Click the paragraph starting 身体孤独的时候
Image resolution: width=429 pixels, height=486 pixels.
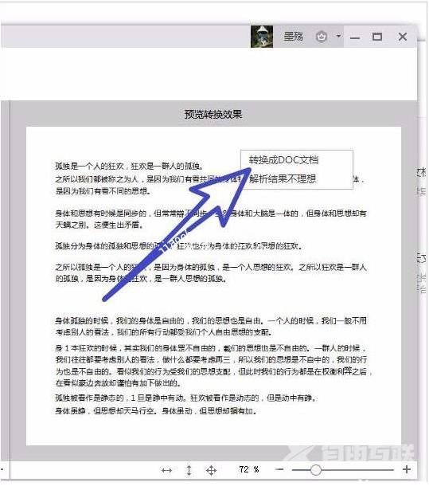(x=211, y=326)
